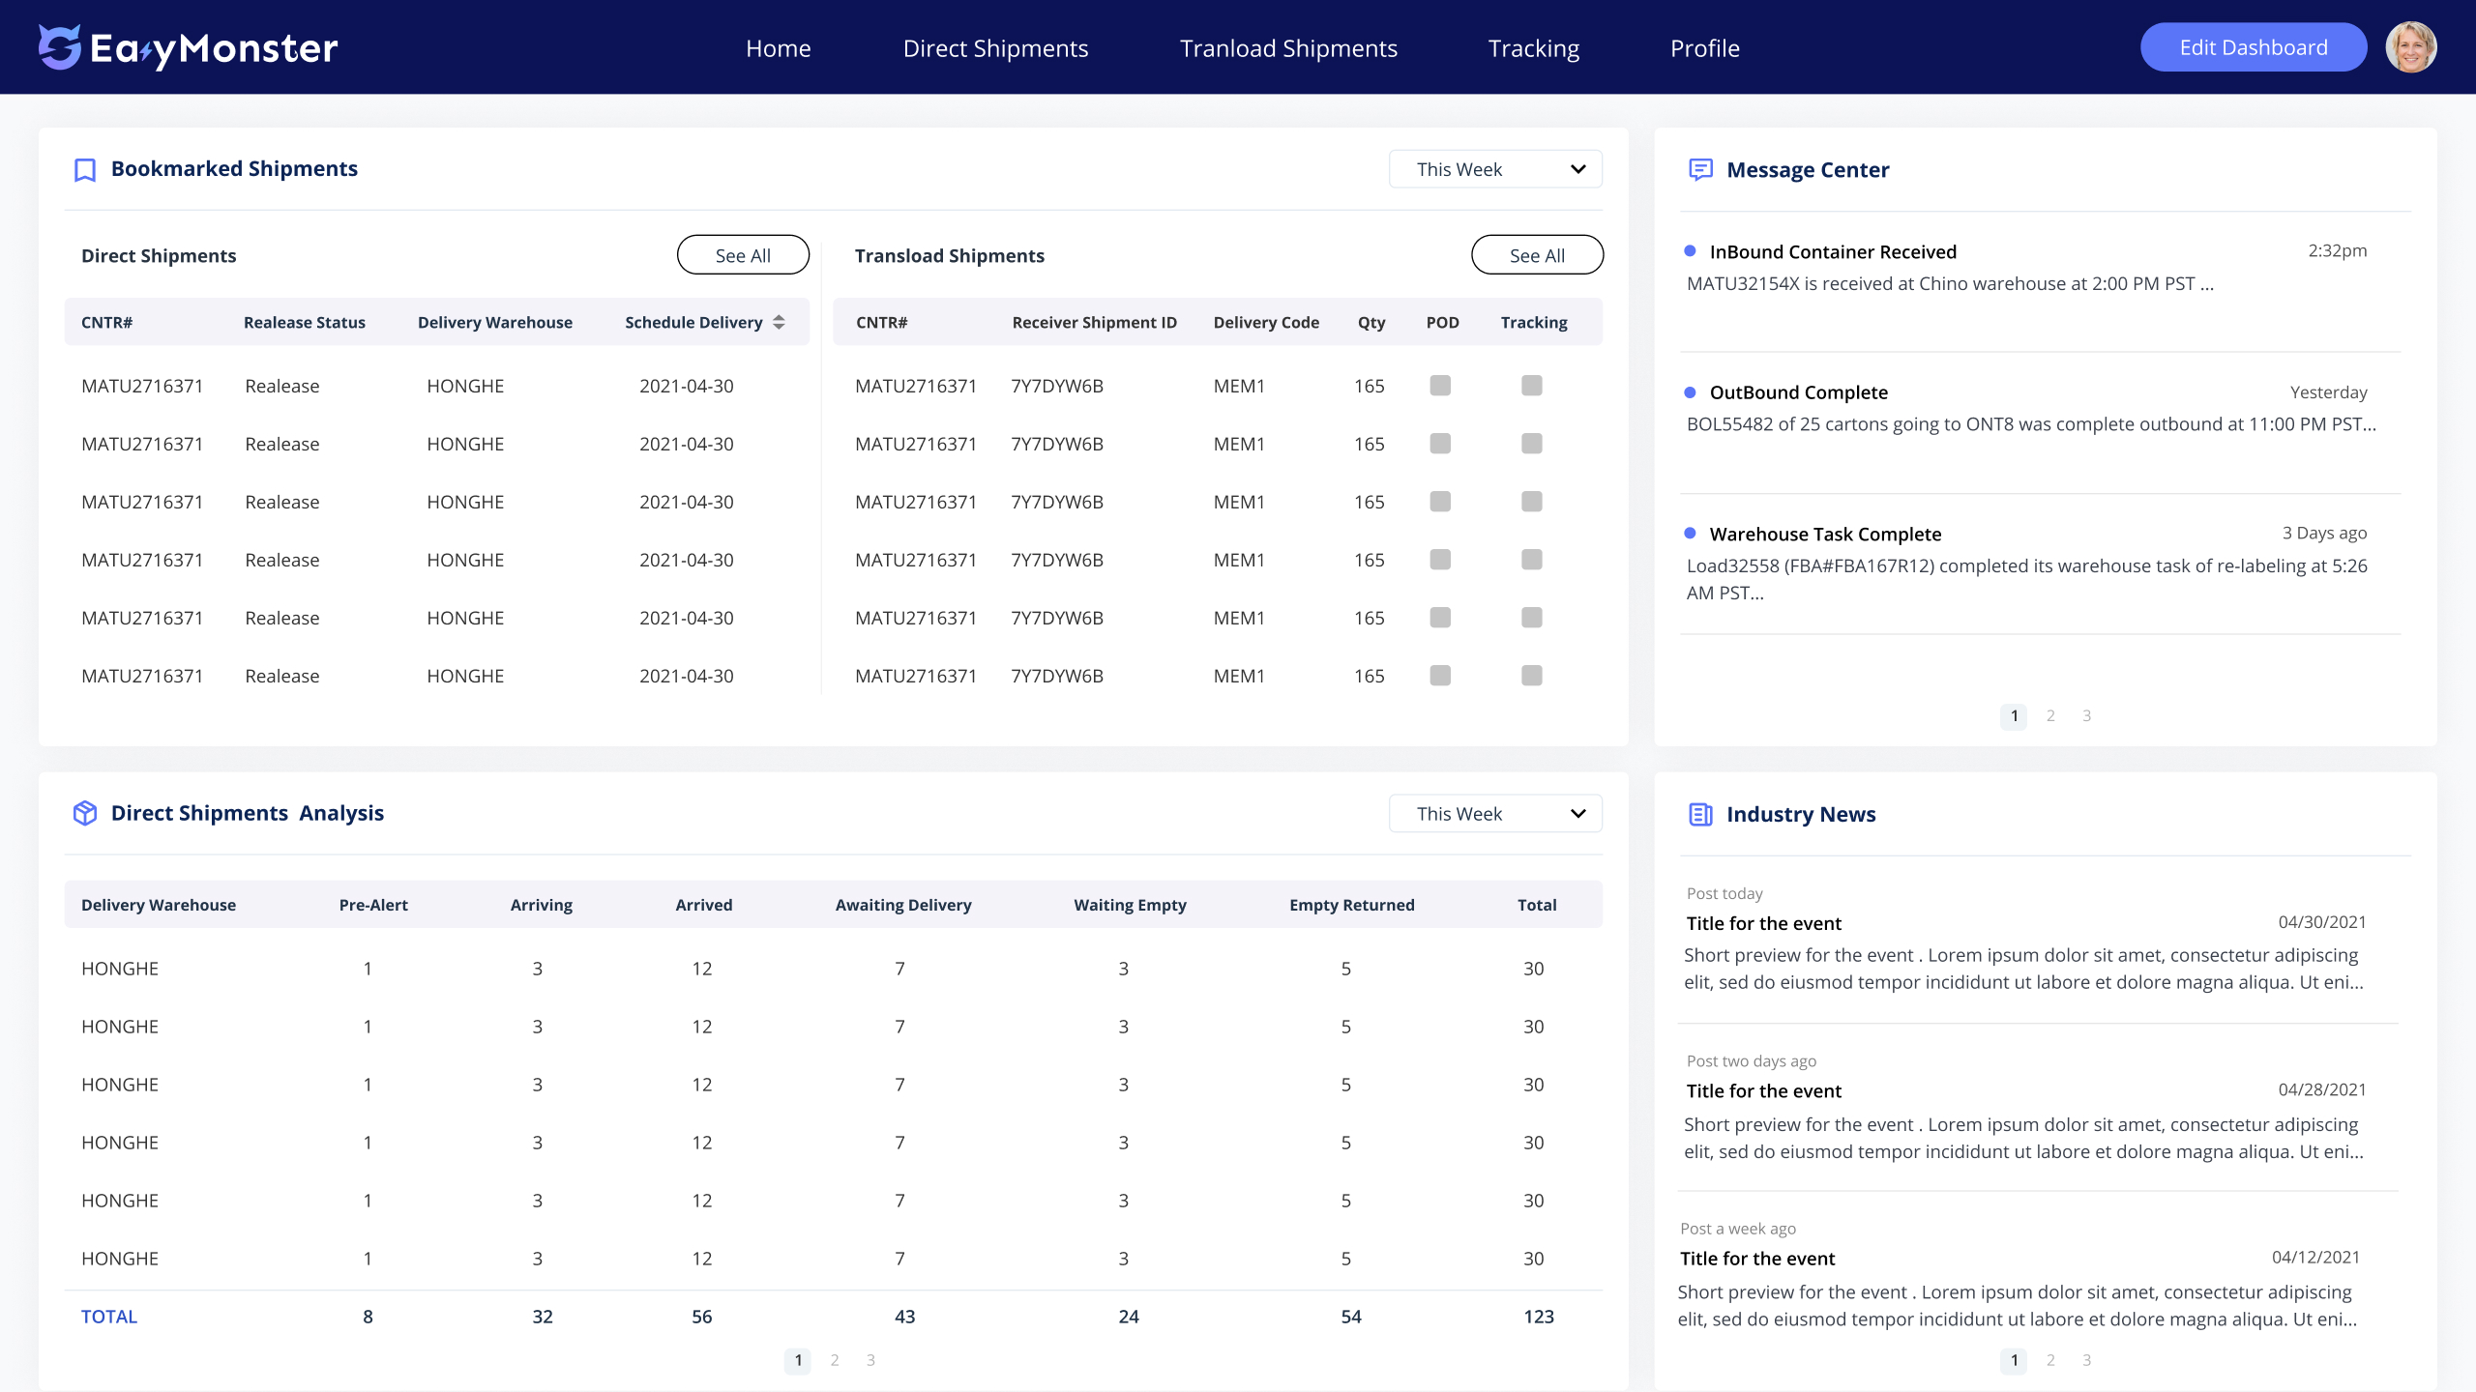Click the Direct Shipments Analysis box icon
The width and height of the screenshot is (2476, 1392).
(85, 813)
